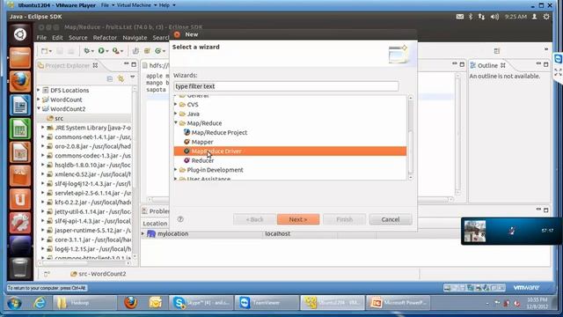Click Next button in New dialog
The height and width of the screenshot is (317, 563).
(x=298, y=219)
